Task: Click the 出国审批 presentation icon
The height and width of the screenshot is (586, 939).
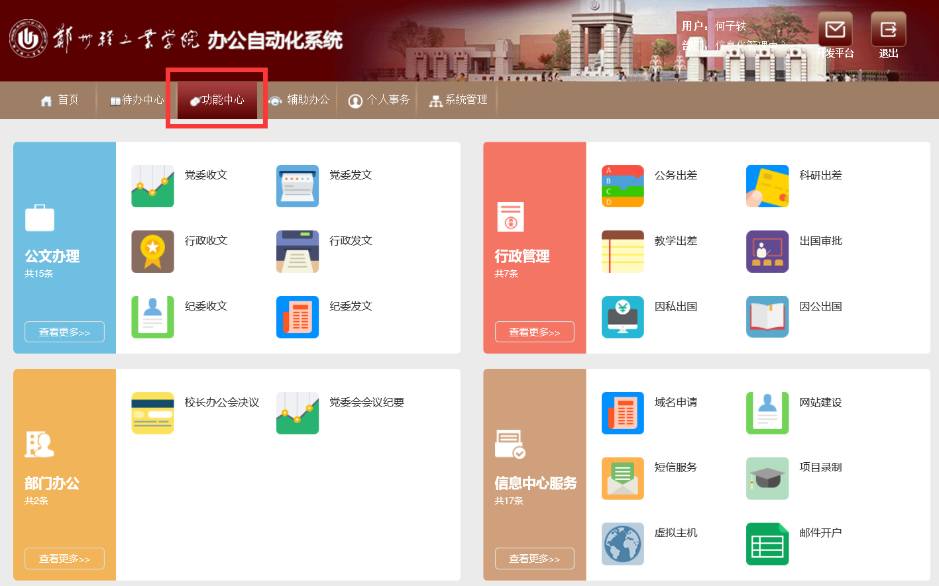Action: (x=767, y=252)
